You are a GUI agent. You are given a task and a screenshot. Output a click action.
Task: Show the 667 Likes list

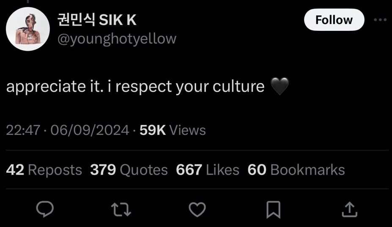point(208,170)
